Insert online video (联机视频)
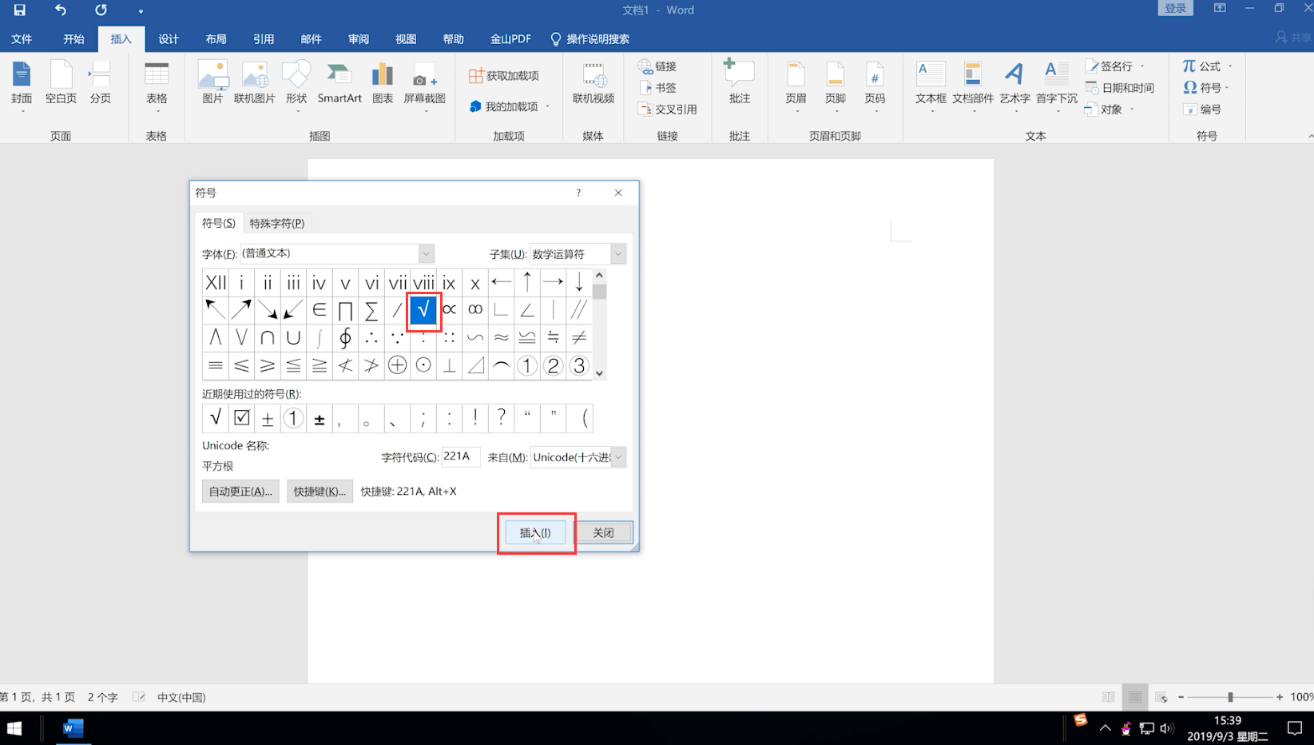Image resolution: width=1314 pixels, height=745 pixels. [593, 84]
